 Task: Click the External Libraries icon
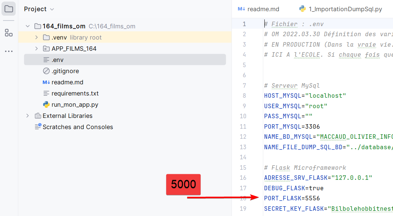coord(38,116)
